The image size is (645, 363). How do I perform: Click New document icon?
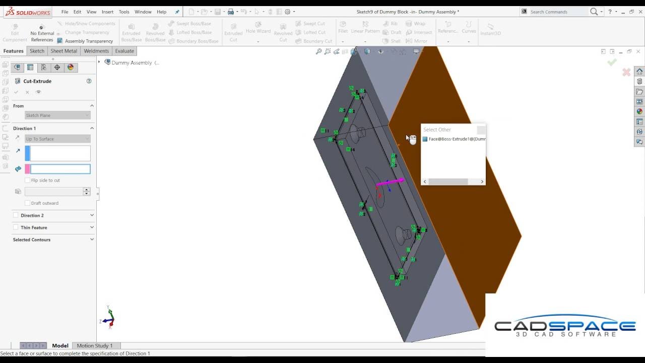coord(191,12)
